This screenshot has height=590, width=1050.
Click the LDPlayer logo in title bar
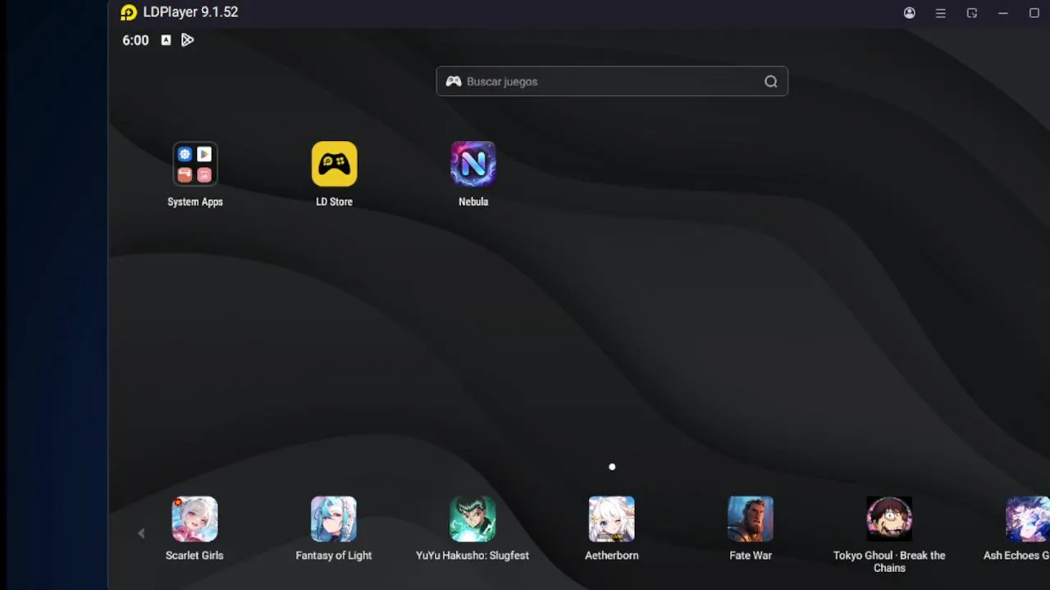coord(129,12)
